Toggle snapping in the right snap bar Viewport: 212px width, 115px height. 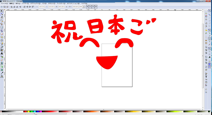tap(209, 11)
